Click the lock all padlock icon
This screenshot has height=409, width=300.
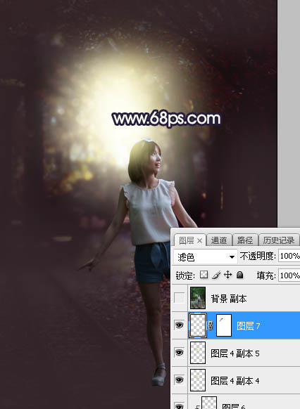239,275
